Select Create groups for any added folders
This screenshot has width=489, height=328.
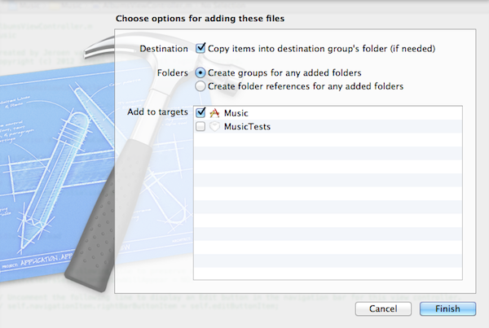200,73
